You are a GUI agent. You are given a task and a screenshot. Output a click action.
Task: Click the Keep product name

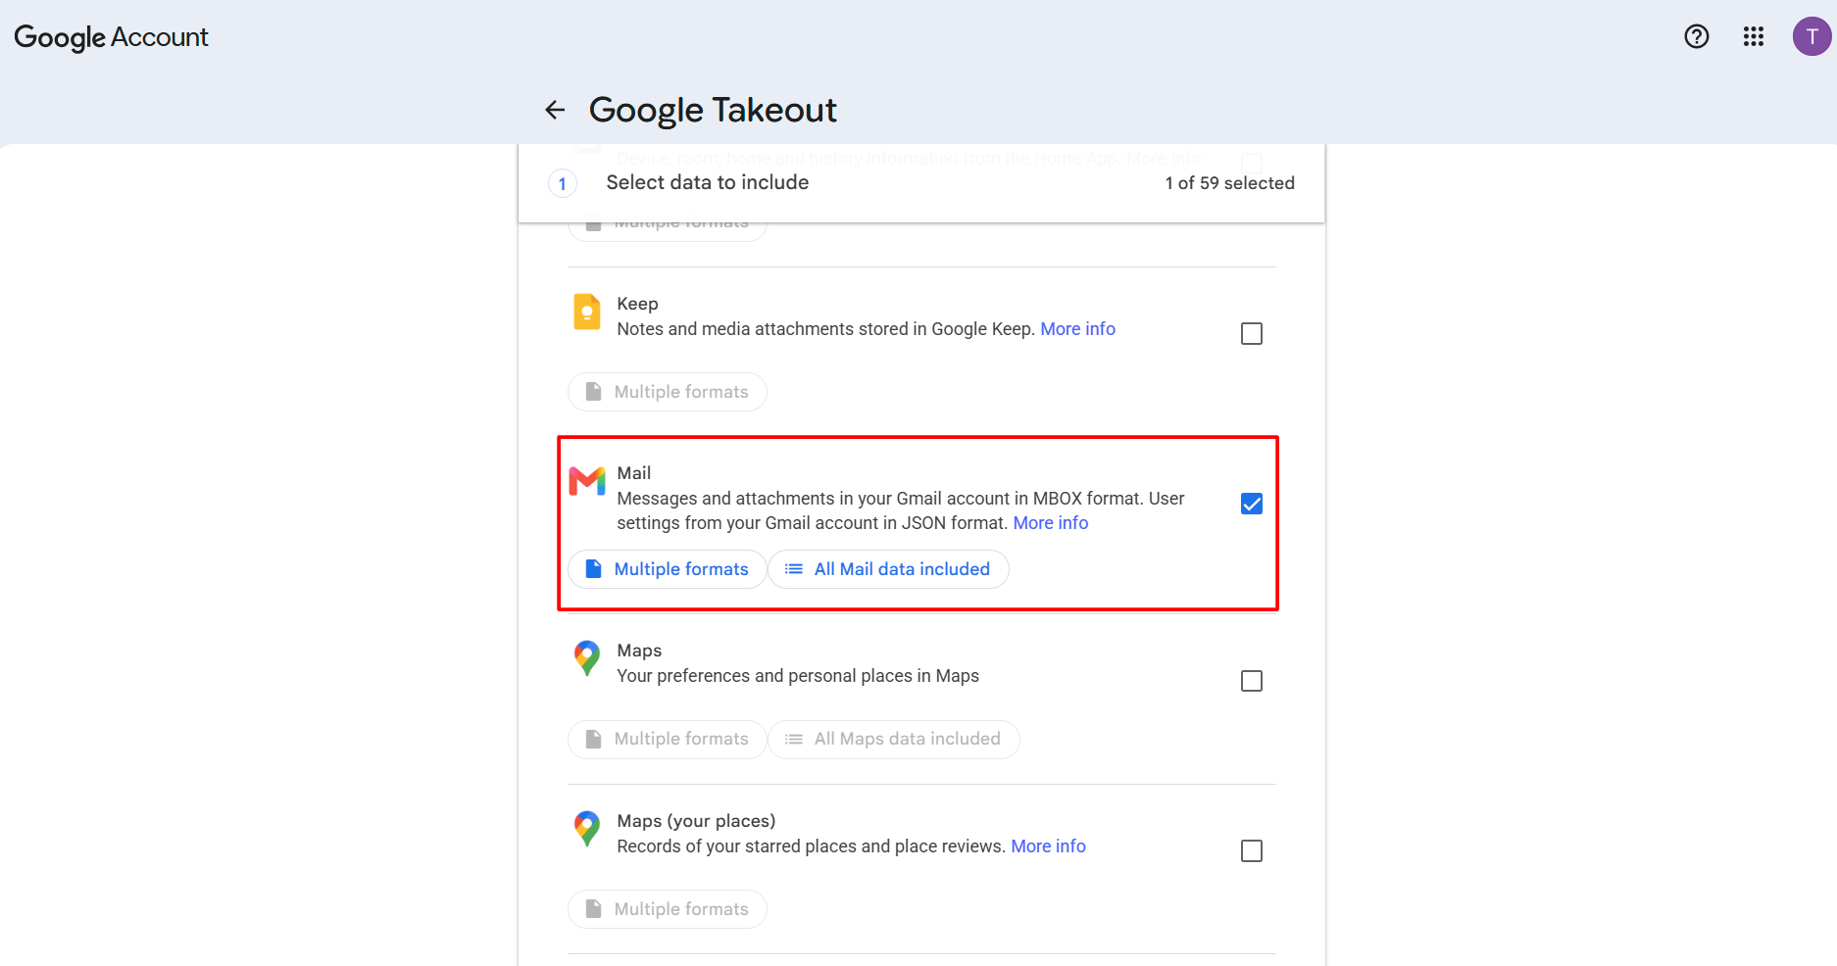click(637, 304)
